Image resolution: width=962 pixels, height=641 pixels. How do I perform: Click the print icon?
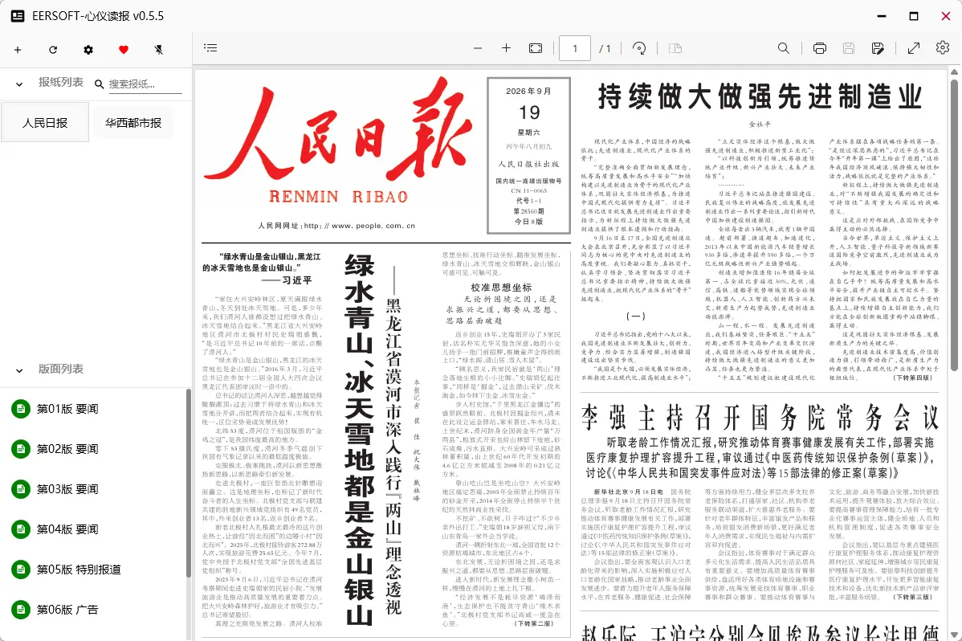click(x=820, y=48)
